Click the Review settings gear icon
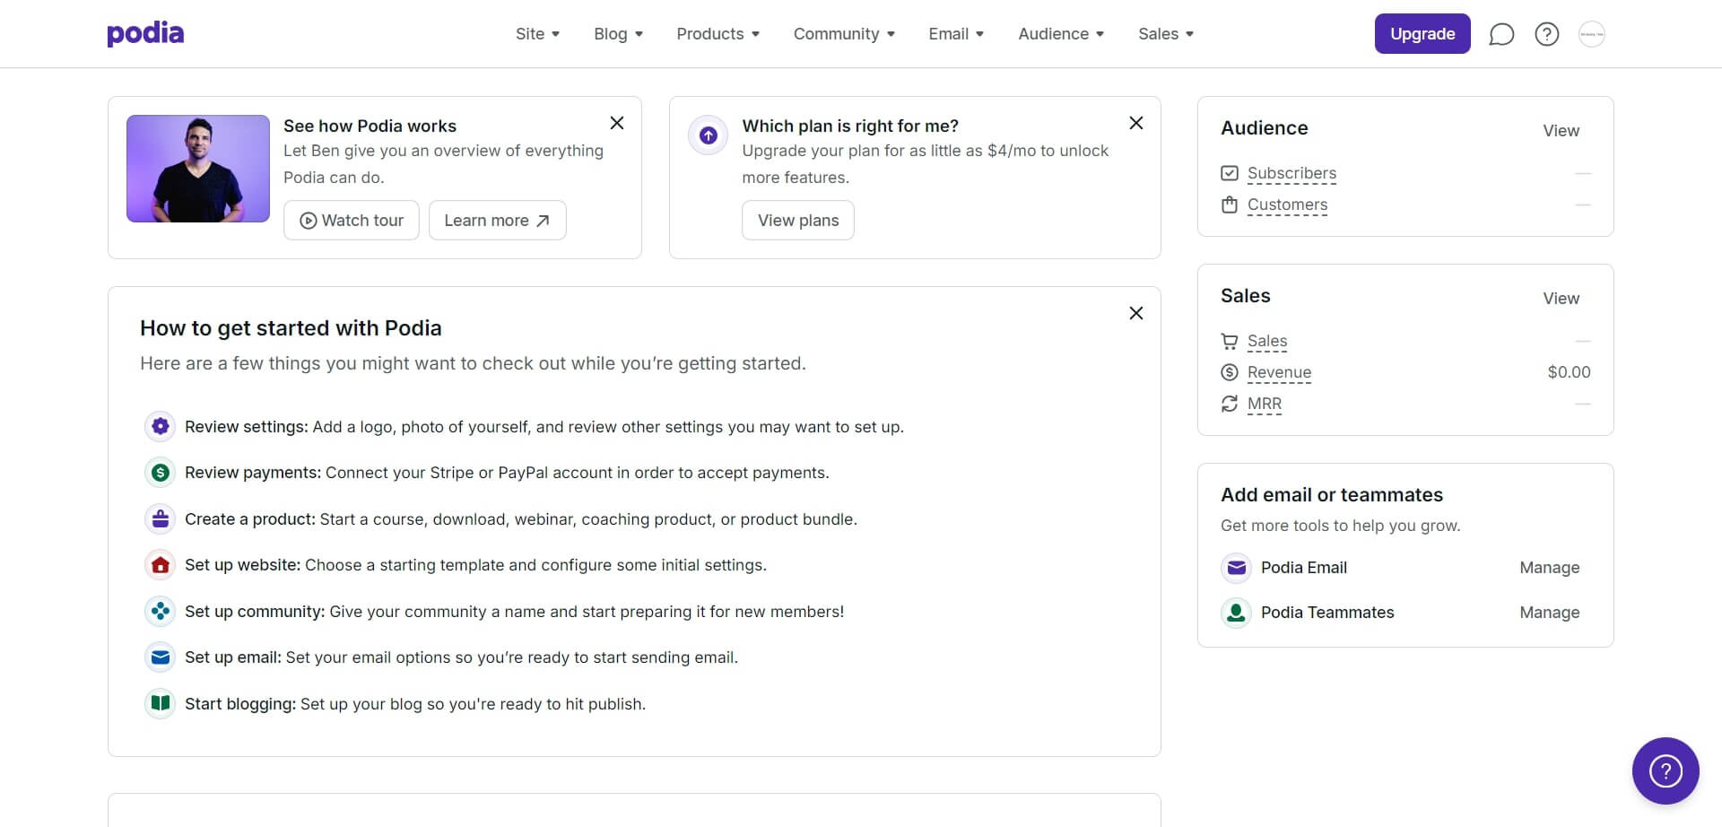 [161, 426]
